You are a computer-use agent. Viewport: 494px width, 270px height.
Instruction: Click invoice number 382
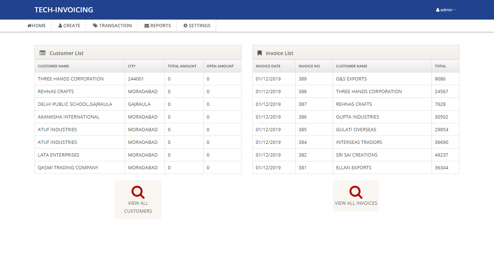click(x=303, y=155)
